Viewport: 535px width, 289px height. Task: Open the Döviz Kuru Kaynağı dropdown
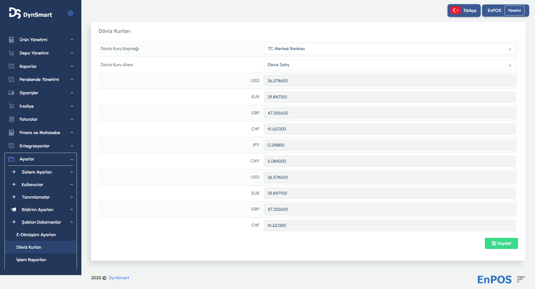click(x=389, y=49)
